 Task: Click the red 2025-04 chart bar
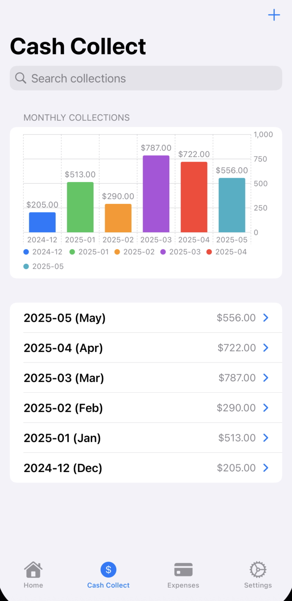(x=194, y=197)
